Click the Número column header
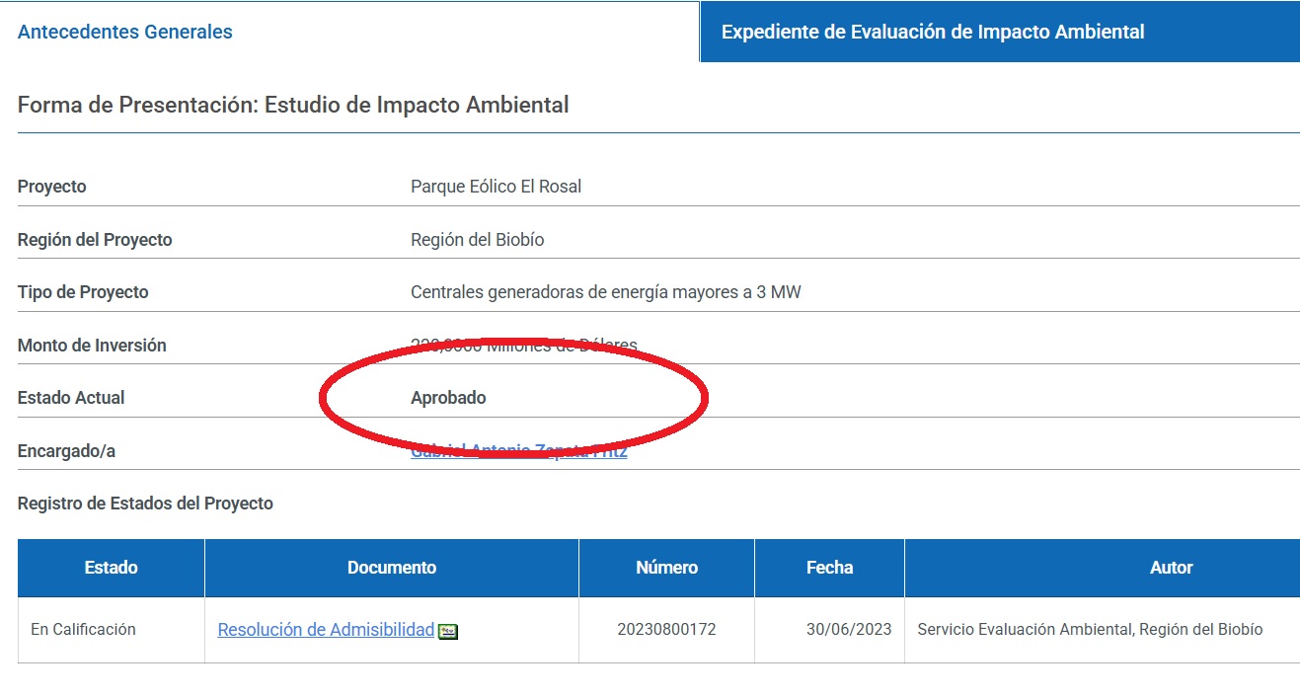Viewport: 1300px width, 699px height. [x=666, y=568]
